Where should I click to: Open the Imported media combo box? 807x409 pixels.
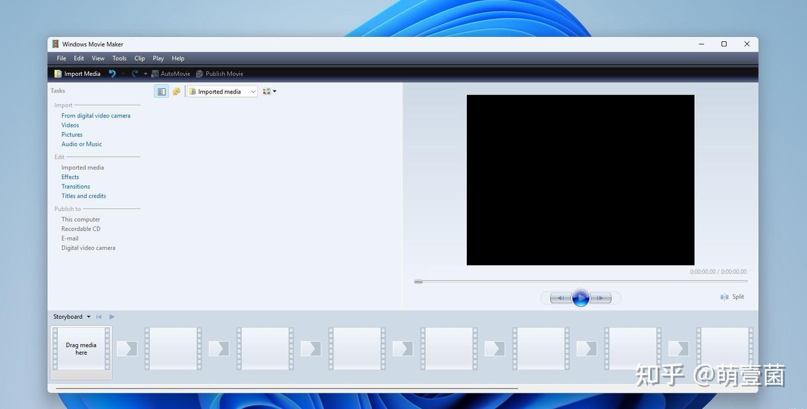pyautogui.click(x=222, y=92)
